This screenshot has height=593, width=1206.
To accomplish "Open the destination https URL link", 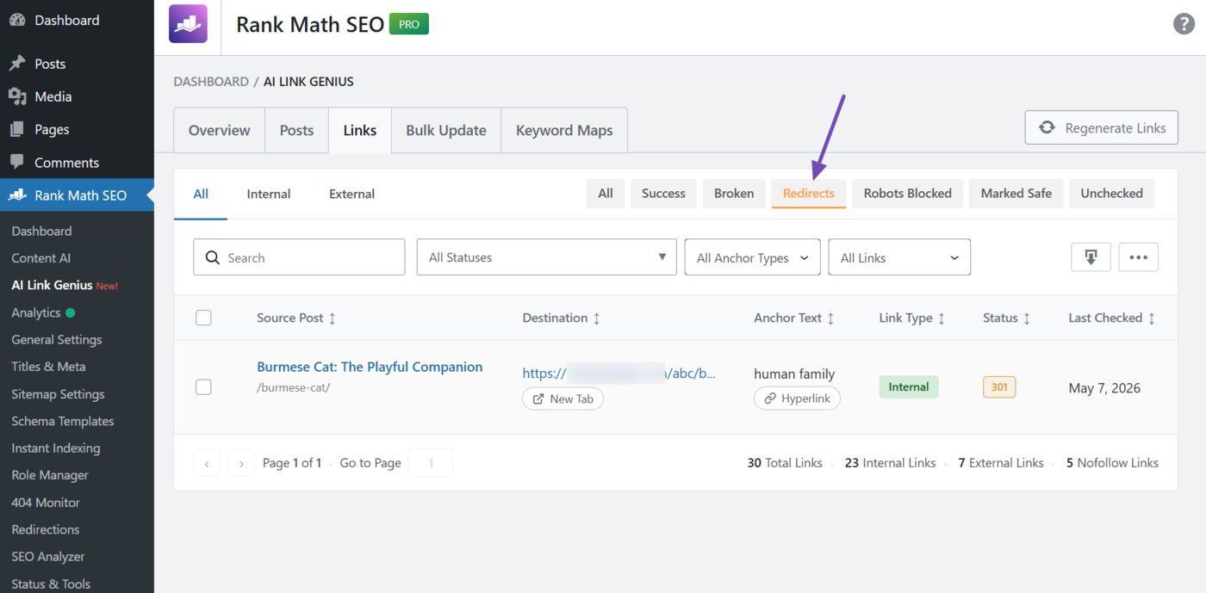I will (619, 374).
